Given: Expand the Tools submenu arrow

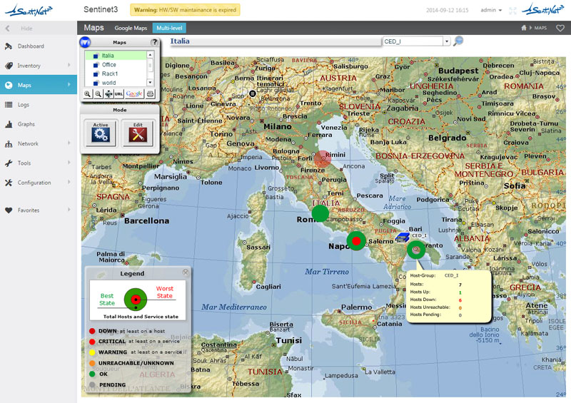Looking at the screenshot, I should click(x=69, y=163).
